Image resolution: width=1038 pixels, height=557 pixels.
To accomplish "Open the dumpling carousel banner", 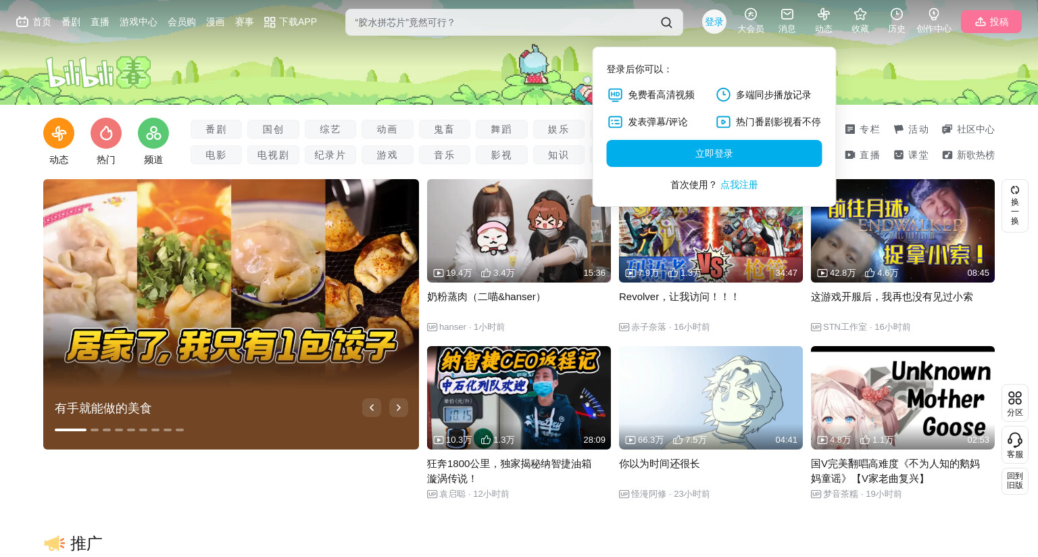I will click(x=231, y=314).
